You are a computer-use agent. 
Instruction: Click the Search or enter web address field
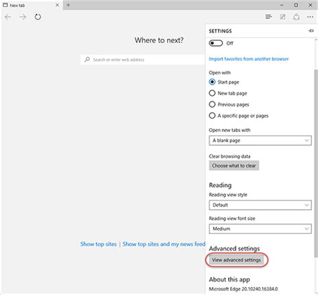click(x=143, y=60)
